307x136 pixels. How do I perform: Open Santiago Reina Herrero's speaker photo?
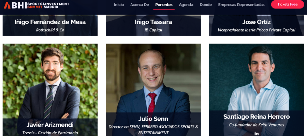click(257, 77)
